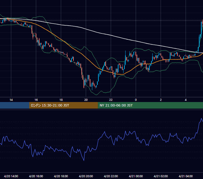Click the ロンドン 15:30-21:00 JST session band
The image size is (203, 179).
63,105
